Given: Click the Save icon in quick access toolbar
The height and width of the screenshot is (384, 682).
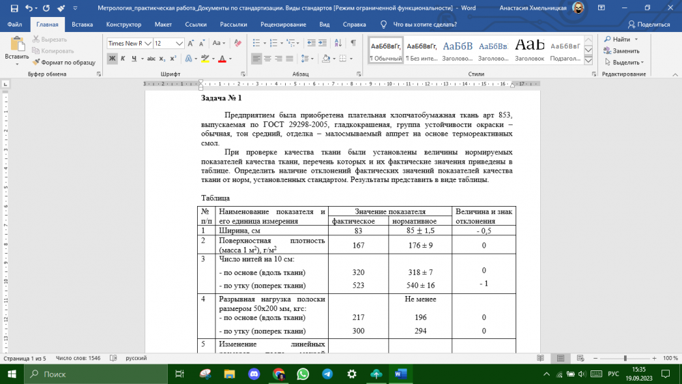Looking at the screenshot, I should tap(10, 8).
